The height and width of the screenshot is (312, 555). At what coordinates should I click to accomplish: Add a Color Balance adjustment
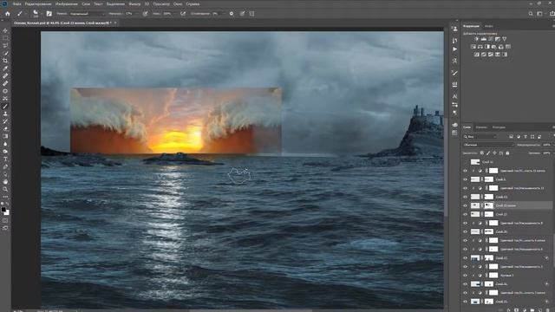[480, 47]
